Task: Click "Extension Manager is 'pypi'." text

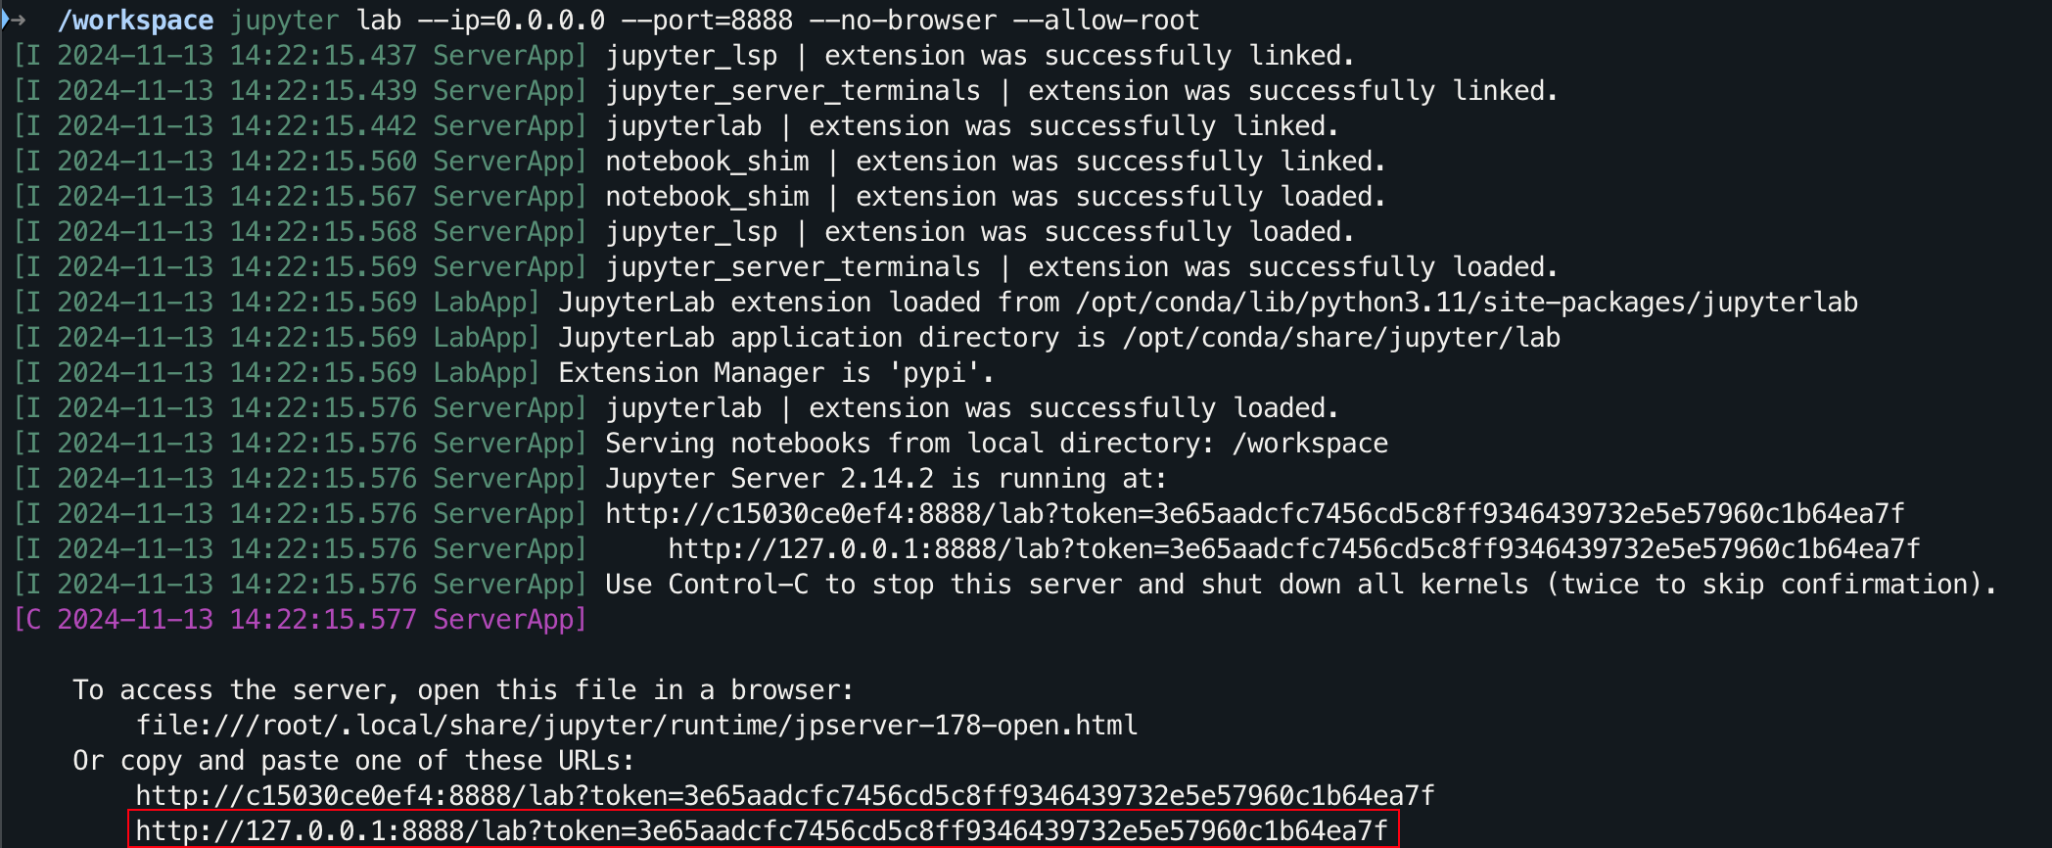Action: [775, 372]
